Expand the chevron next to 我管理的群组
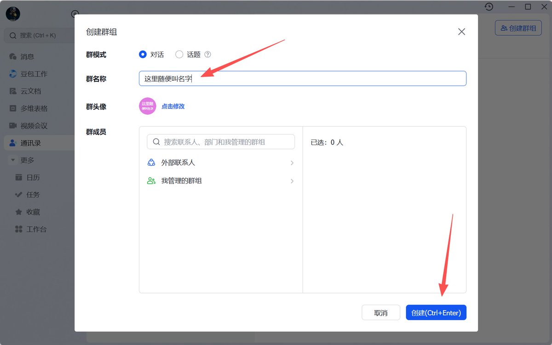This screenshot has height=345, width=552. [x=292, y=181]
